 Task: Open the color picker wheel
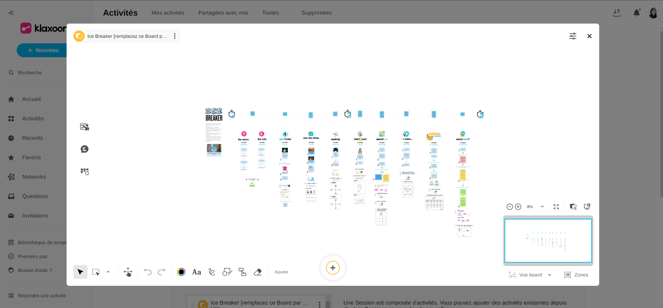point(181,272)
